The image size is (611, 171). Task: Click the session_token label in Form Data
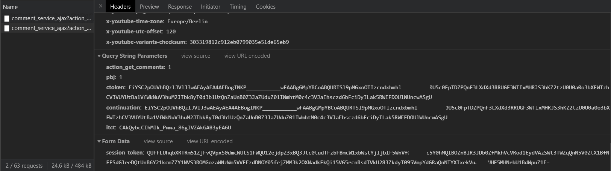[125, 153]
